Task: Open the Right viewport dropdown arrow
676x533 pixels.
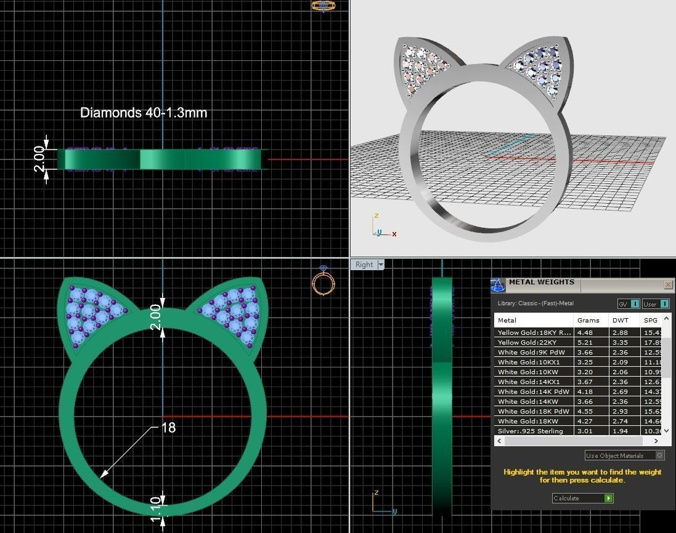Action: click(381, 265)
